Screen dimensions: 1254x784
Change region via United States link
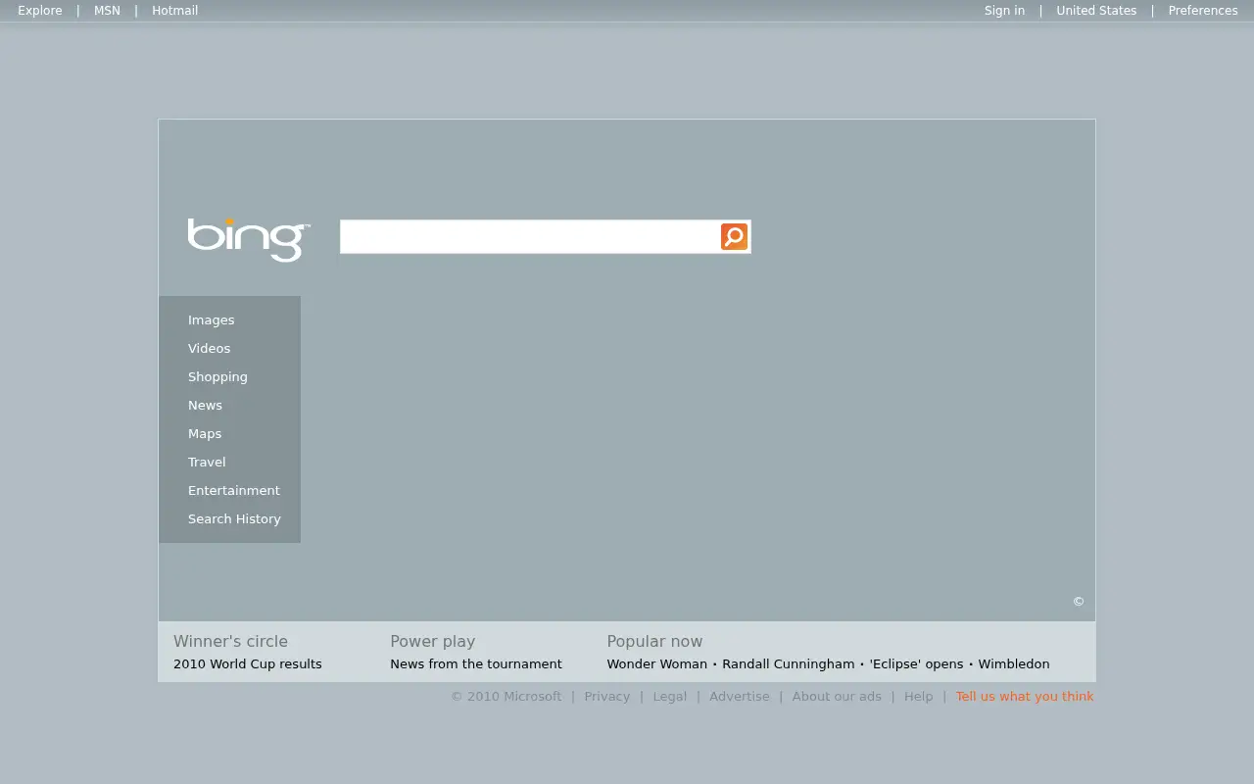(1096, 11)
